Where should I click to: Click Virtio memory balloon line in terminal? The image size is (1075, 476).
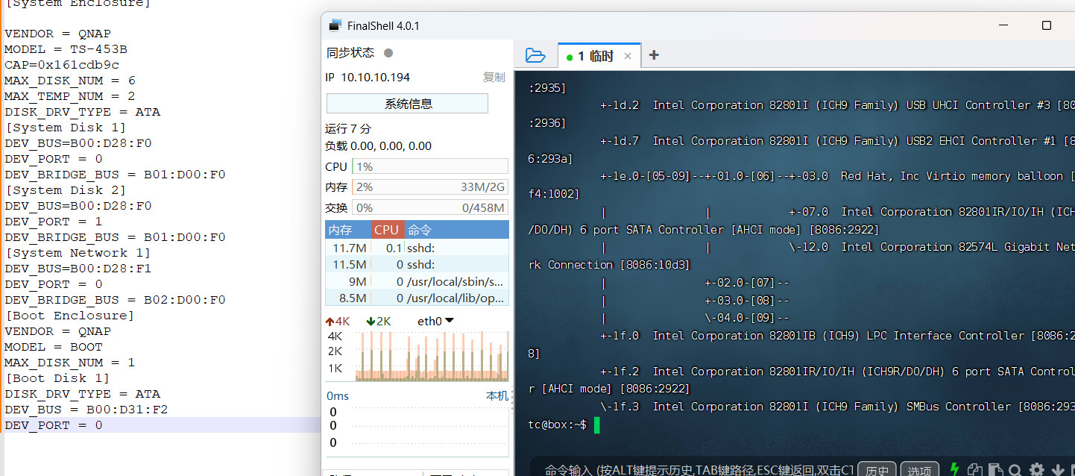(837, 176)
